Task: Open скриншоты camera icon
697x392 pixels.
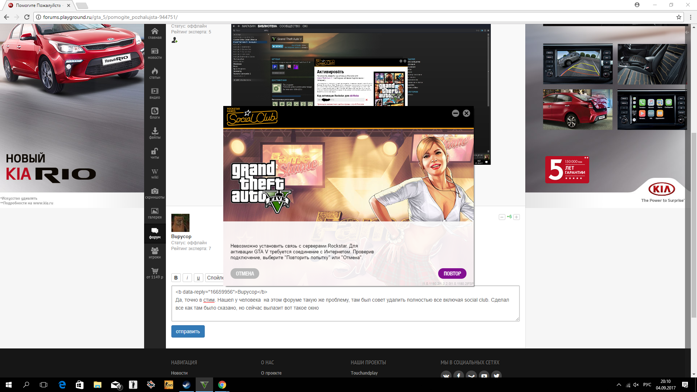Action: pyautogui.click(x=155, y=193)
